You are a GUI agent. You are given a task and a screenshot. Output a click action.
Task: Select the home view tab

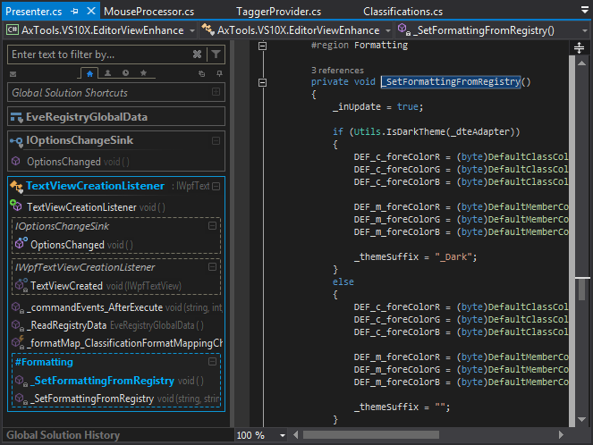tap(89, 73)
